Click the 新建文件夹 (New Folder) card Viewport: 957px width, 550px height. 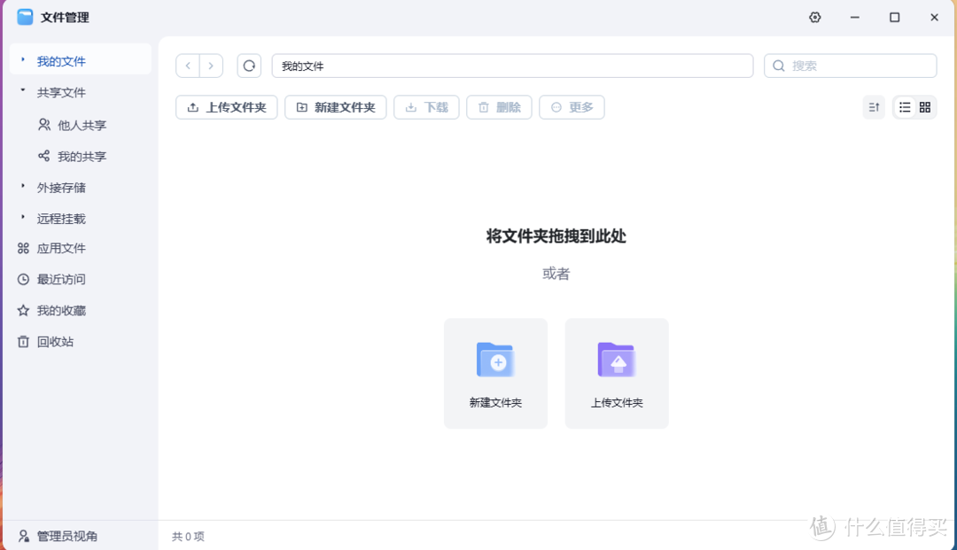(495, 373)
